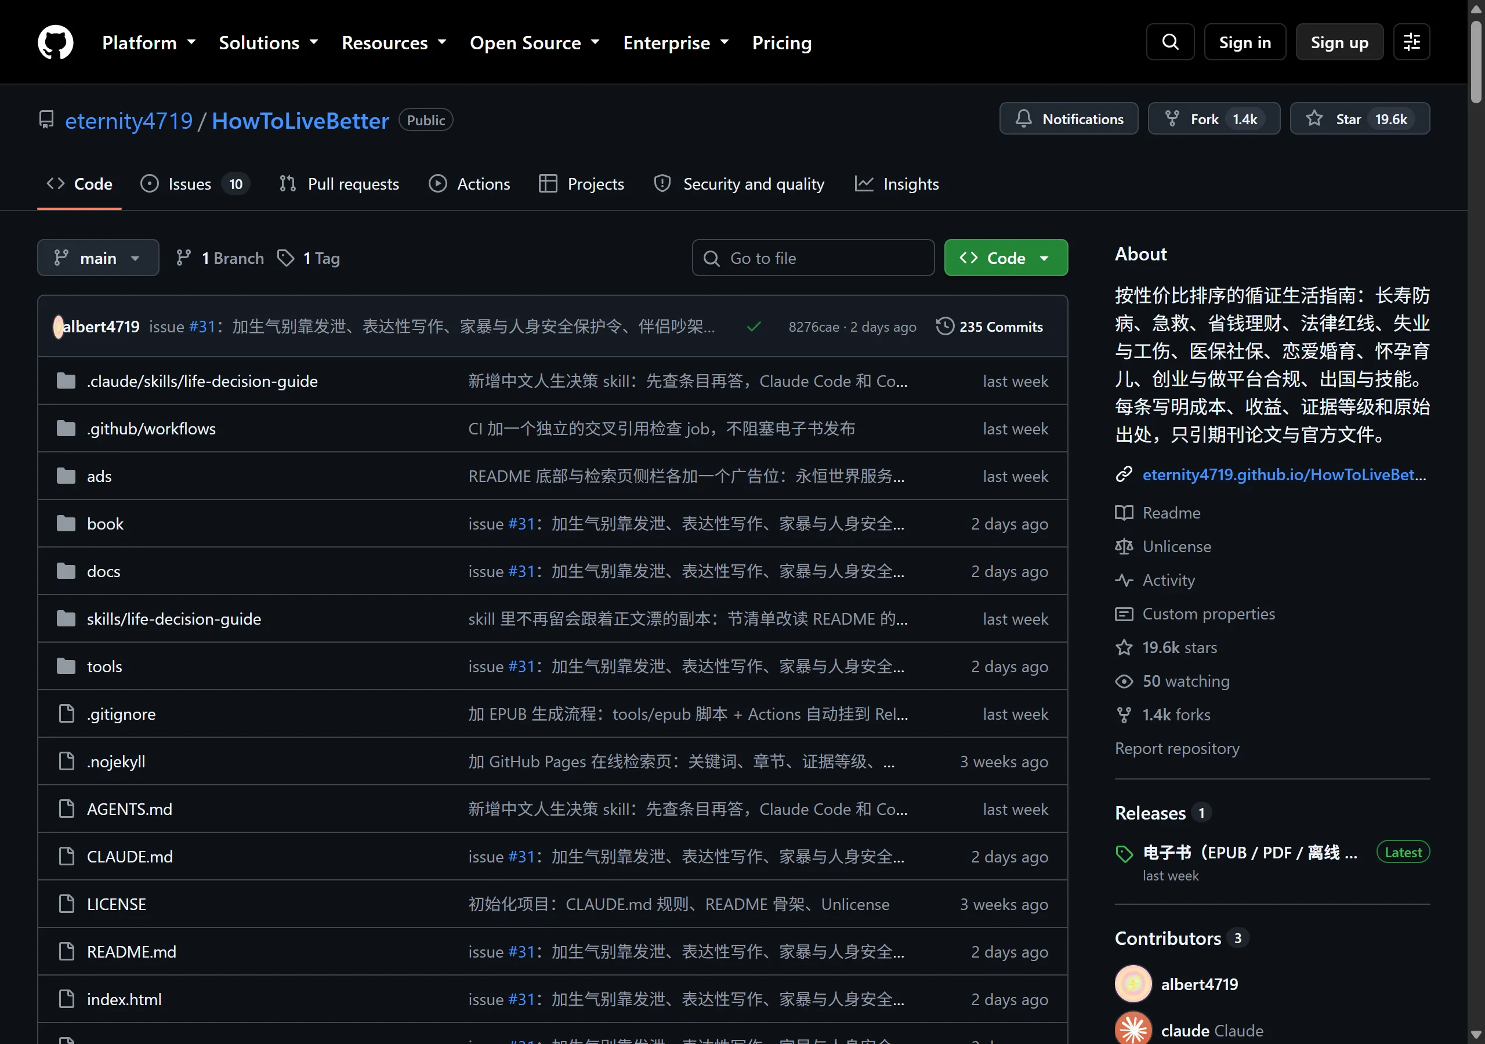Click the bell icon in Notifications
This screenshot has width=1485, height=1044.
[x=1023, y=119]
